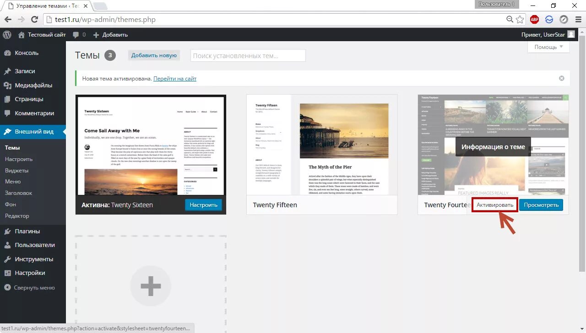Open the Виджеты submenu item
The width and height of the screenshot is (586, 333).
(x=17, y=171)
